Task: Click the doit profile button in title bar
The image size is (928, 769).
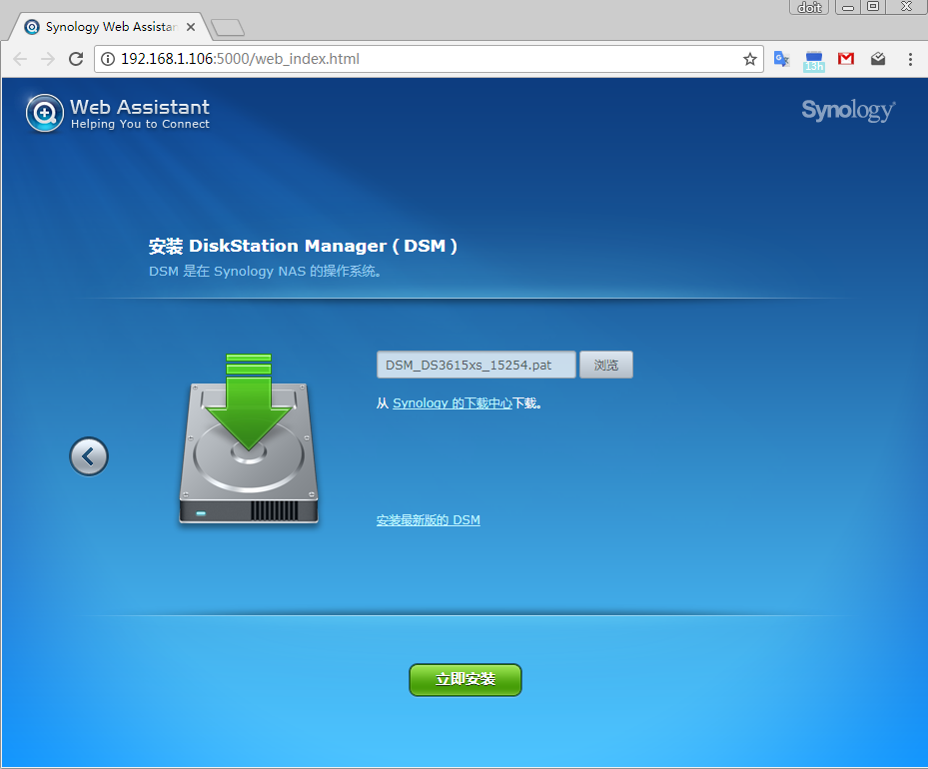Action: (x=809, y=7)
